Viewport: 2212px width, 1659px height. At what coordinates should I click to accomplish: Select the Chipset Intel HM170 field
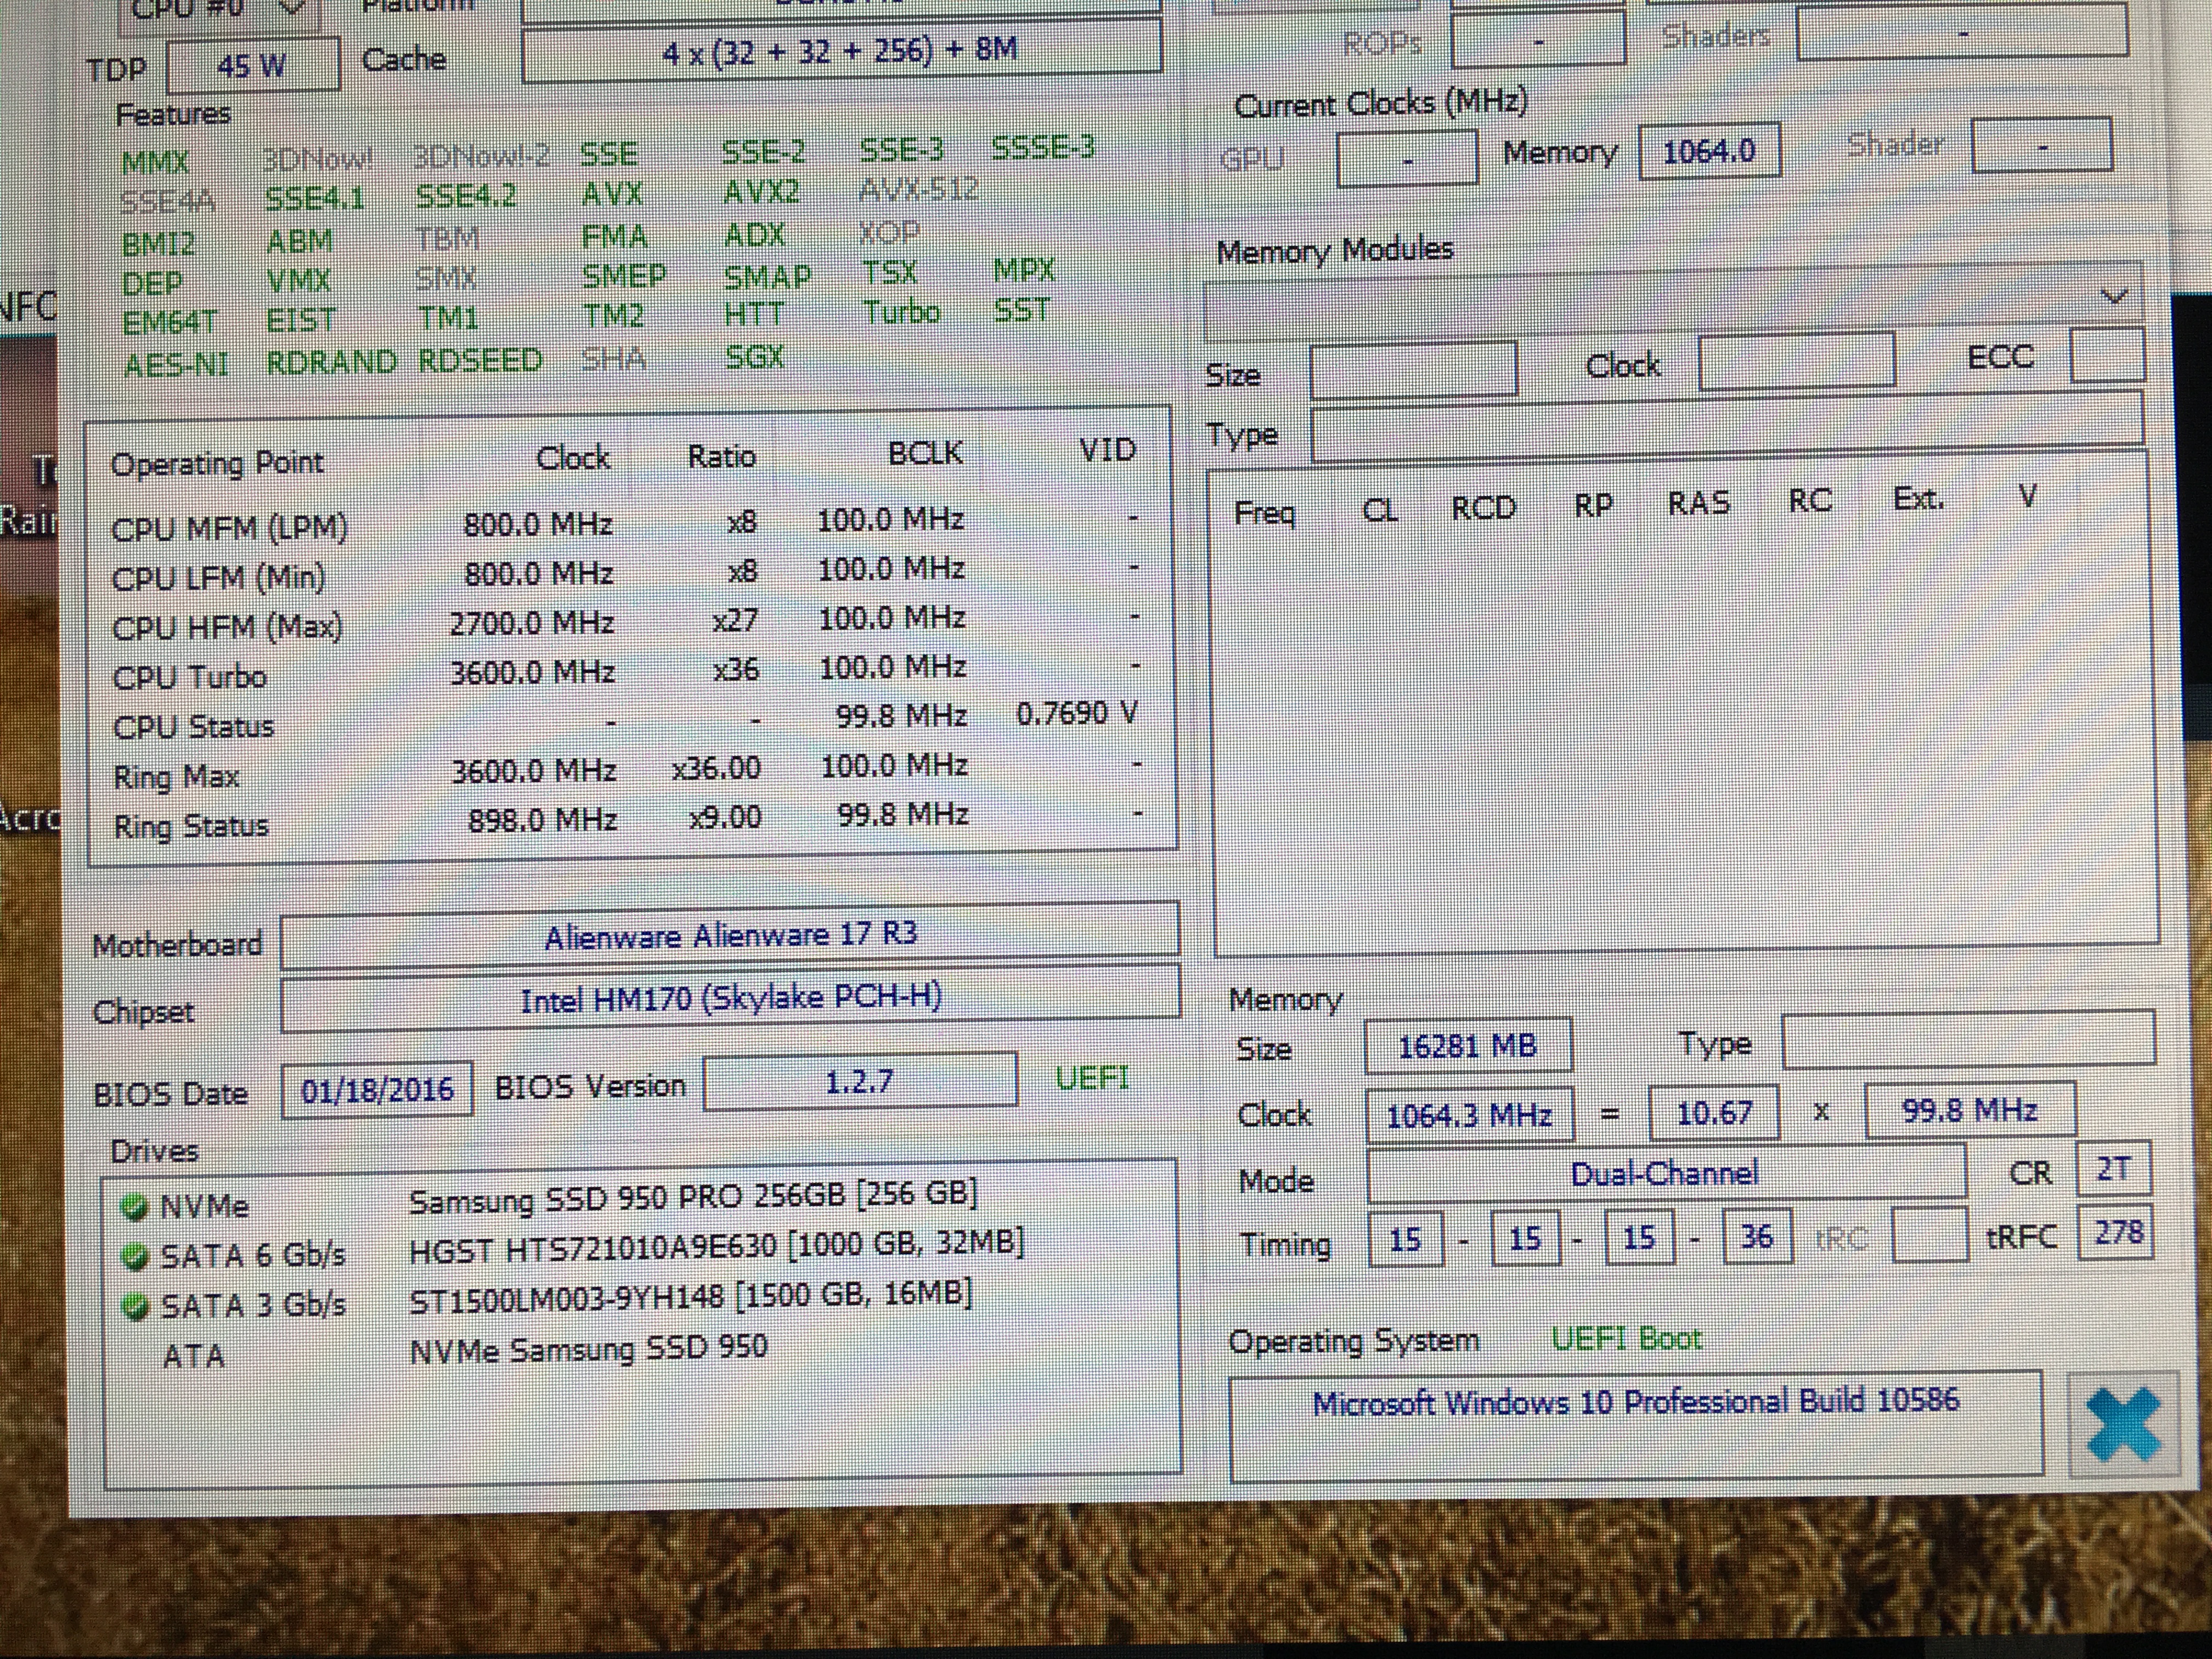point(730,999)
